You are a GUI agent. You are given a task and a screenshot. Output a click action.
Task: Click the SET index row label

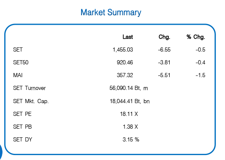[x=18, y=49]
